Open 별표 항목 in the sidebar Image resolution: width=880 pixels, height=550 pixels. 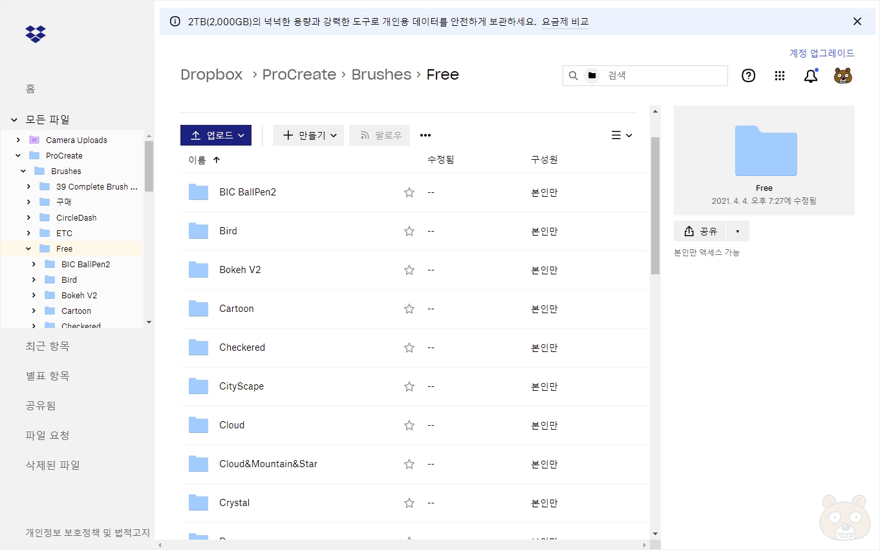(48, 376)
